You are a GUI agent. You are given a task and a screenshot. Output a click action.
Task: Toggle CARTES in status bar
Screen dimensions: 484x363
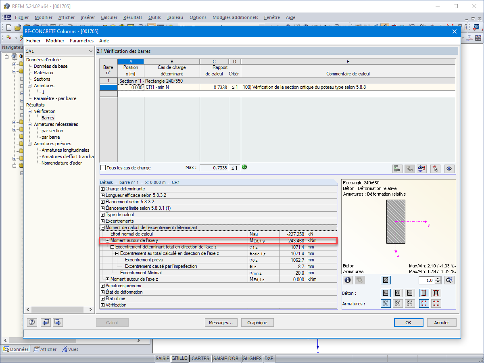(x=200, y=358)
